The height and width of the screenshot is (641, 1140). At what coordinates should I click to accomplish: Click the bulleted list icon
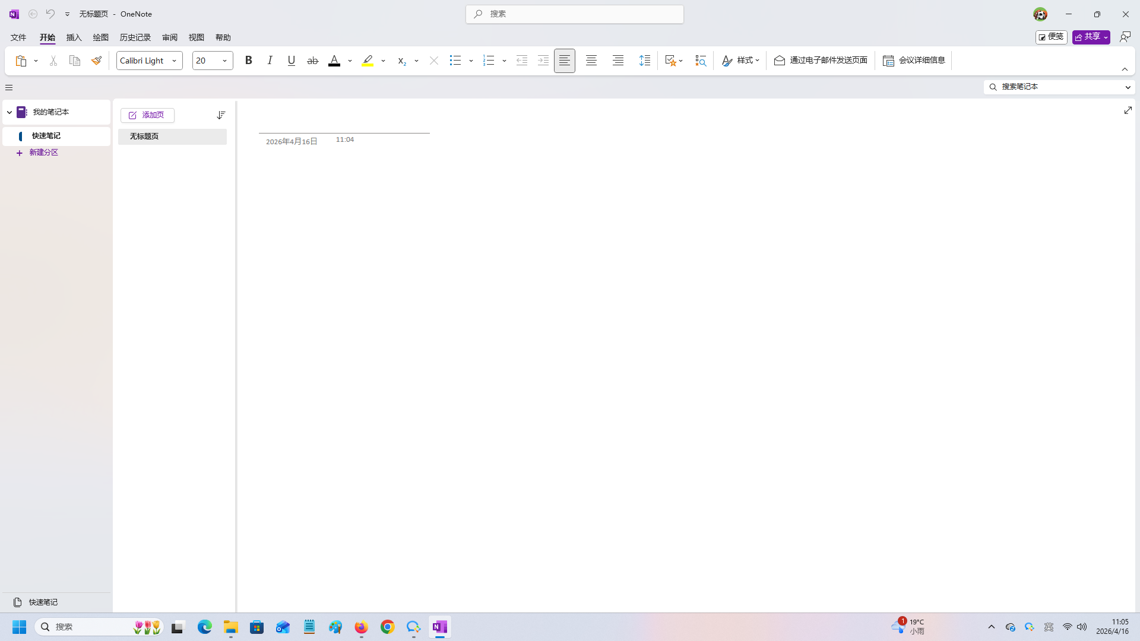pyautogui.click(x=455, y=61)
